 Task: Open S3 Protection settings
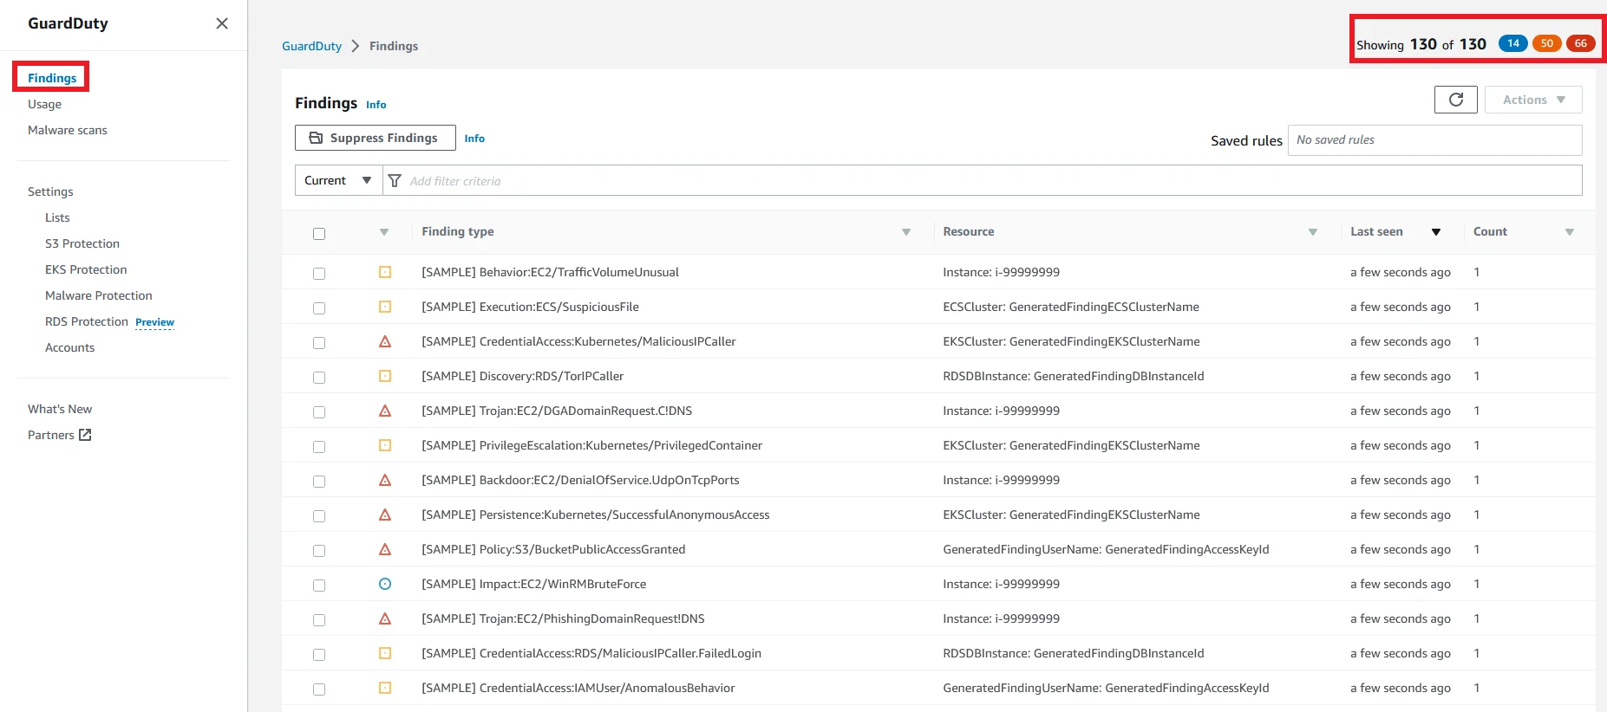point(82,243)
